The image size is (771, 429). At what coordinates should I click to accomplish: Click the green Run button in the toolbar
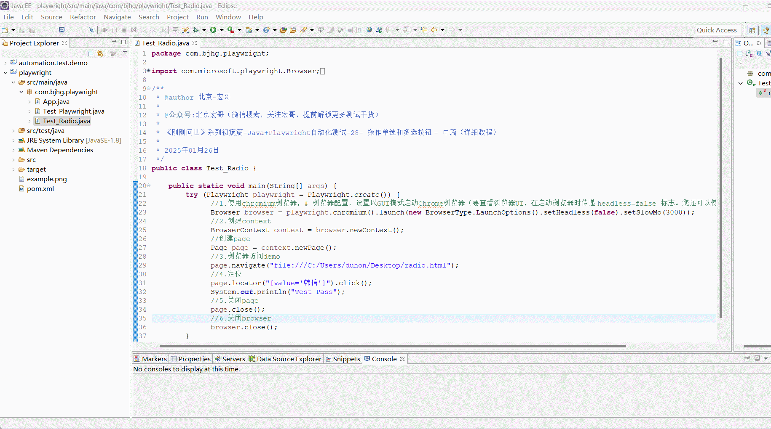click(213, 30)
